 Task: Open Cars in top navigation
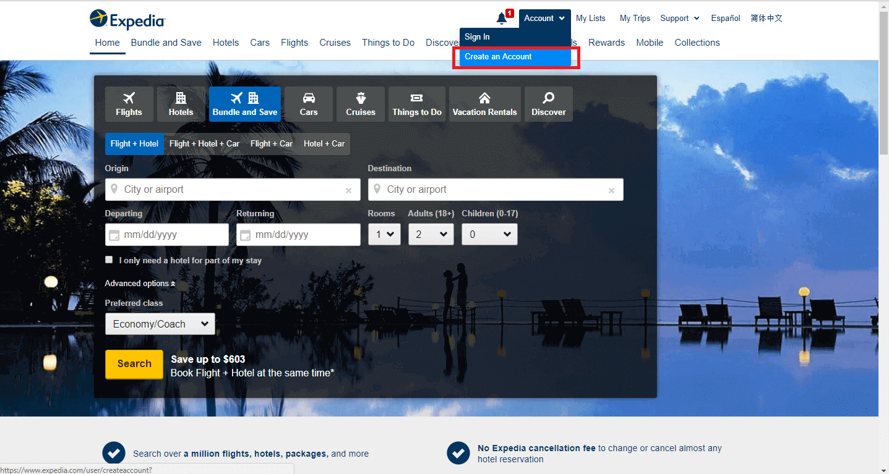click(x=260, y=43)
